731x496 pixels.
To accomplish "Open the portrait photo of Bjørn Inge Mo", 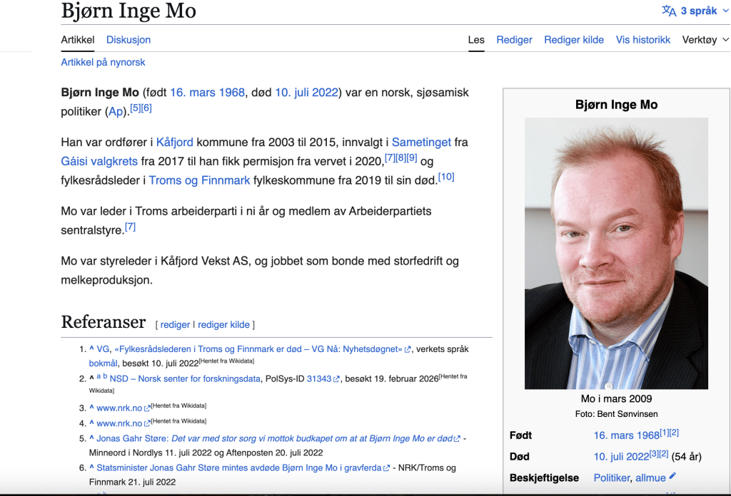I will (616, 253).
